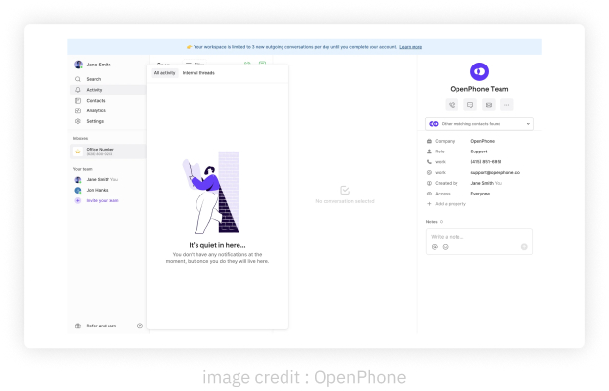This screenshot has height=391, width=609.
Task: Click the Settings gear icon
Action: pyautogui.click(x=78, y=121)
